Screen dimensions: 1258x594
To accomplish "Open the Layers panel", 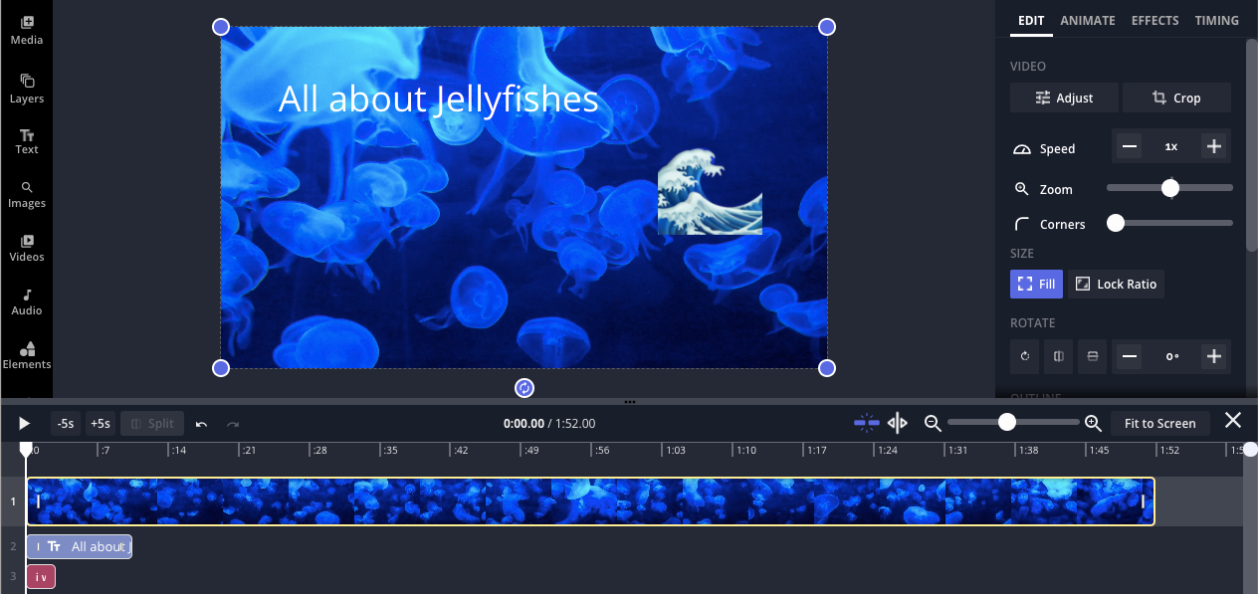I will tap(27, 88).
